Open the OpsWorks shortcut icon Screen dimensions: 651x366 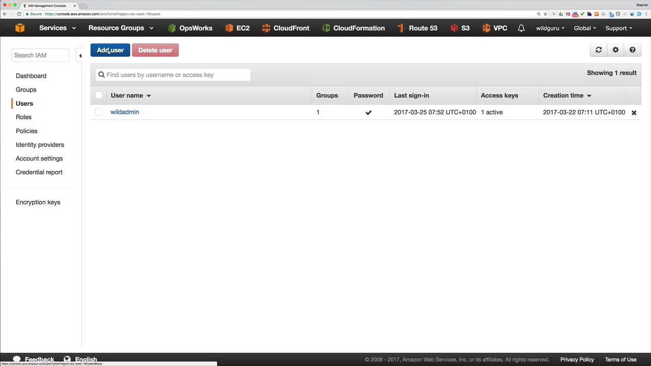[172, 28]
